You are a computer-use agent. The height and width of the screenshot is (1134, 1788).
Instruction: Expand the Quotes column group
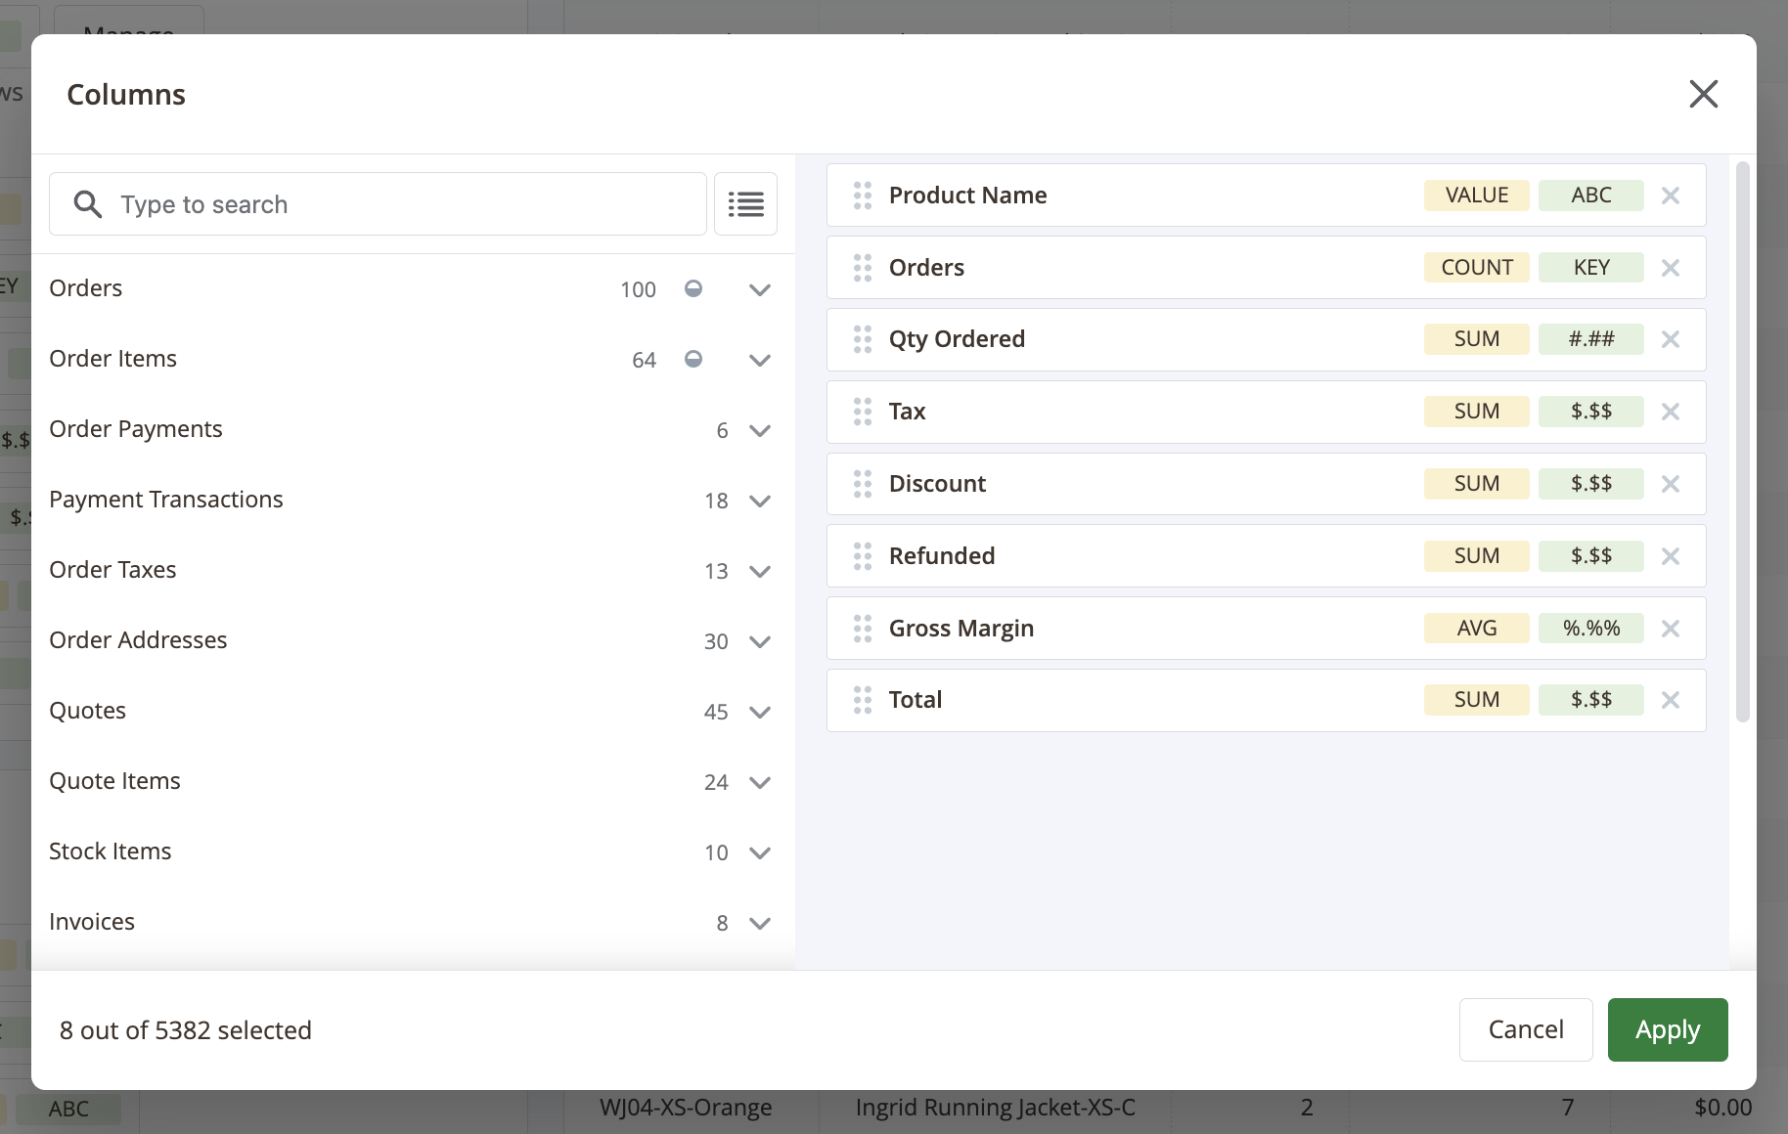760,712
